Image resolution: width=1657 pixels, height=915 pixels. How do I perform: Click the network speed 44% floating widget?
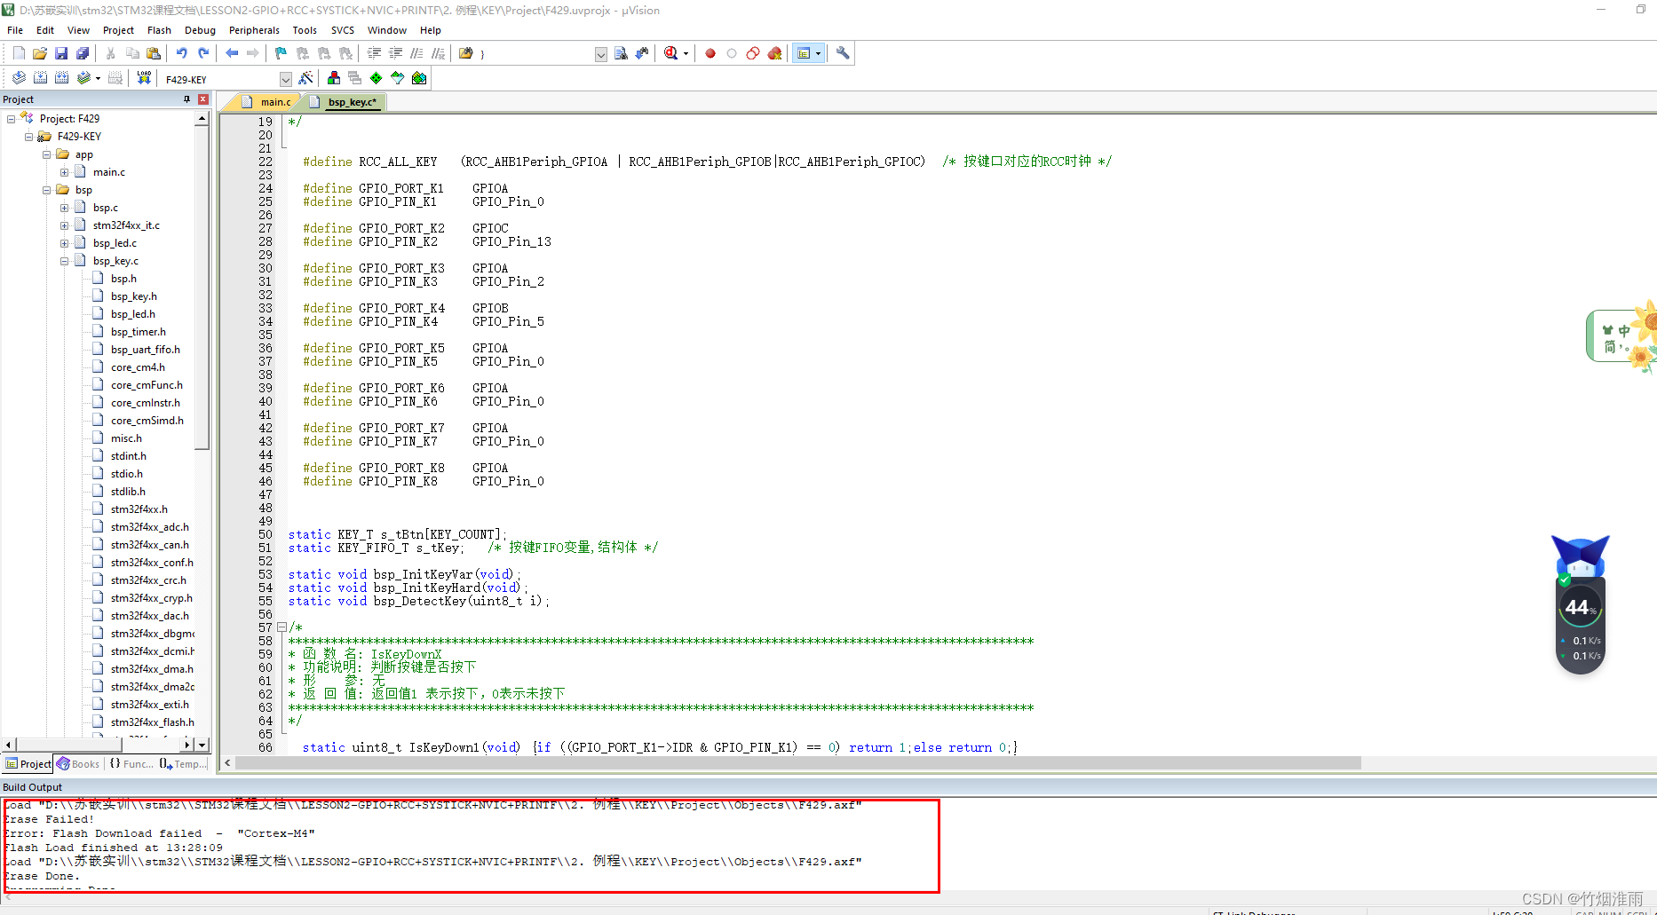1581,605
